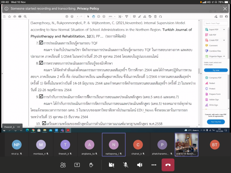Raise hand in the meeting
The width and height of the screenshot is (231, 173).
click(91, 165)
